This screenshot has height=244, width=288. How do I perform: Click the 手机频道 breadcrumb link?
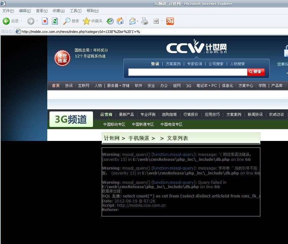click(139, 138)
